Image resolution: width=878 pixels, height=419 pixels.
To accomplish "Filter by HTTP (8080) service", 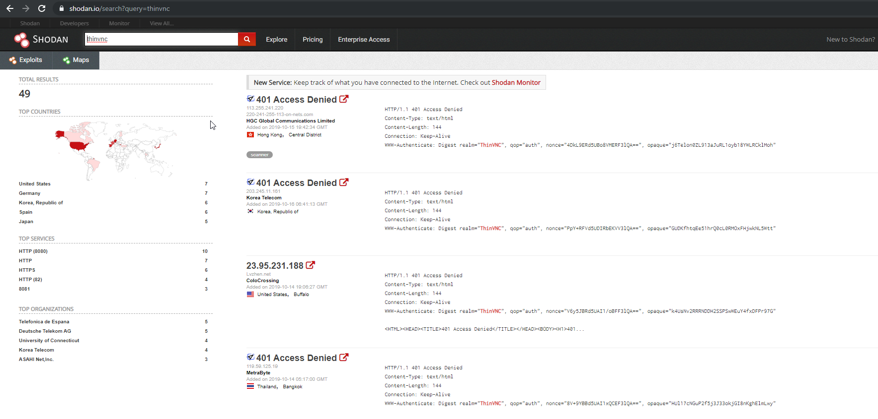I will pos(33,251).
